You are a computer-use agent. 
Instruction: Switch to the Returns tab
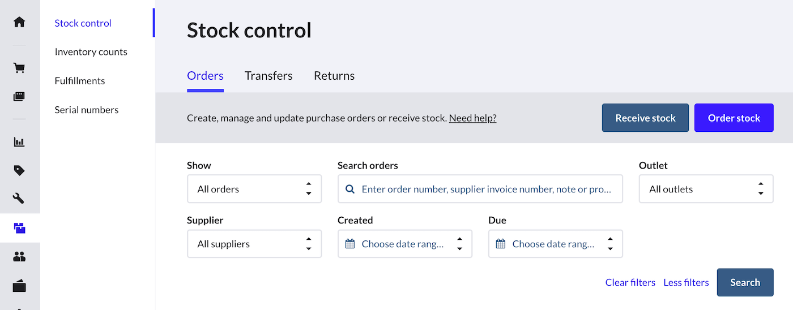coord(334,76)
